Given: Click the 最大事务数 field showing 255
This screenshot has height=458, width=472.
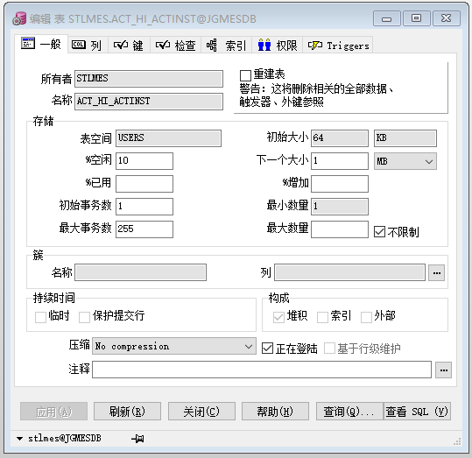Looking at the screenshot, I should (x=144, y=229).
